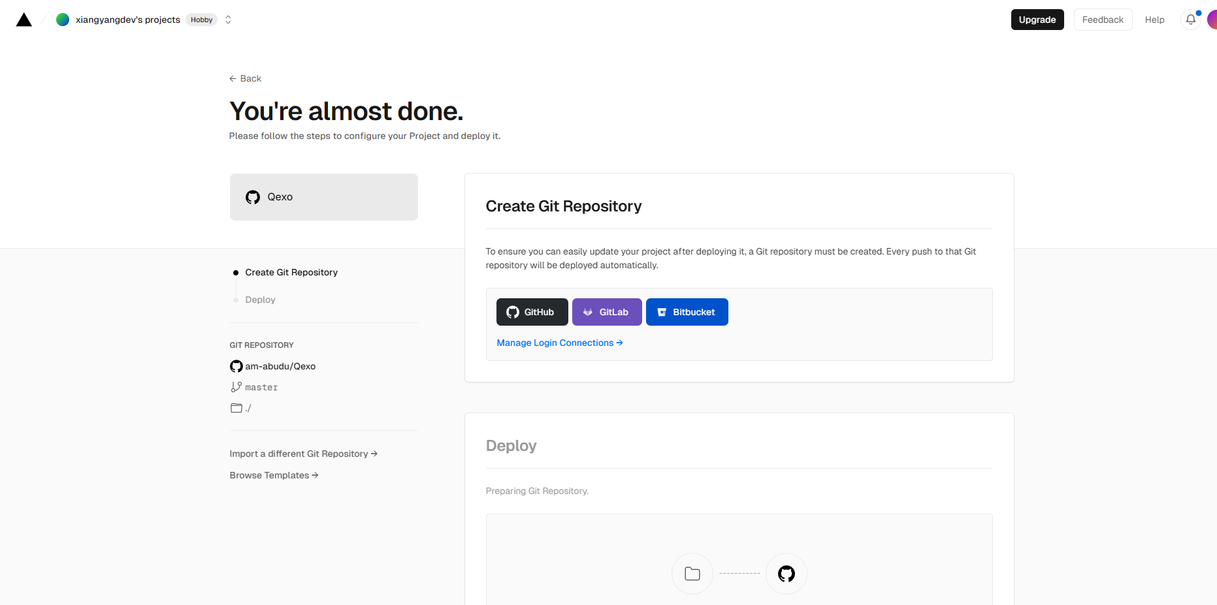This screenshot has width=1217, height=605.
Task: Open Import a different Git Repository
Action: tap(304, 454)
